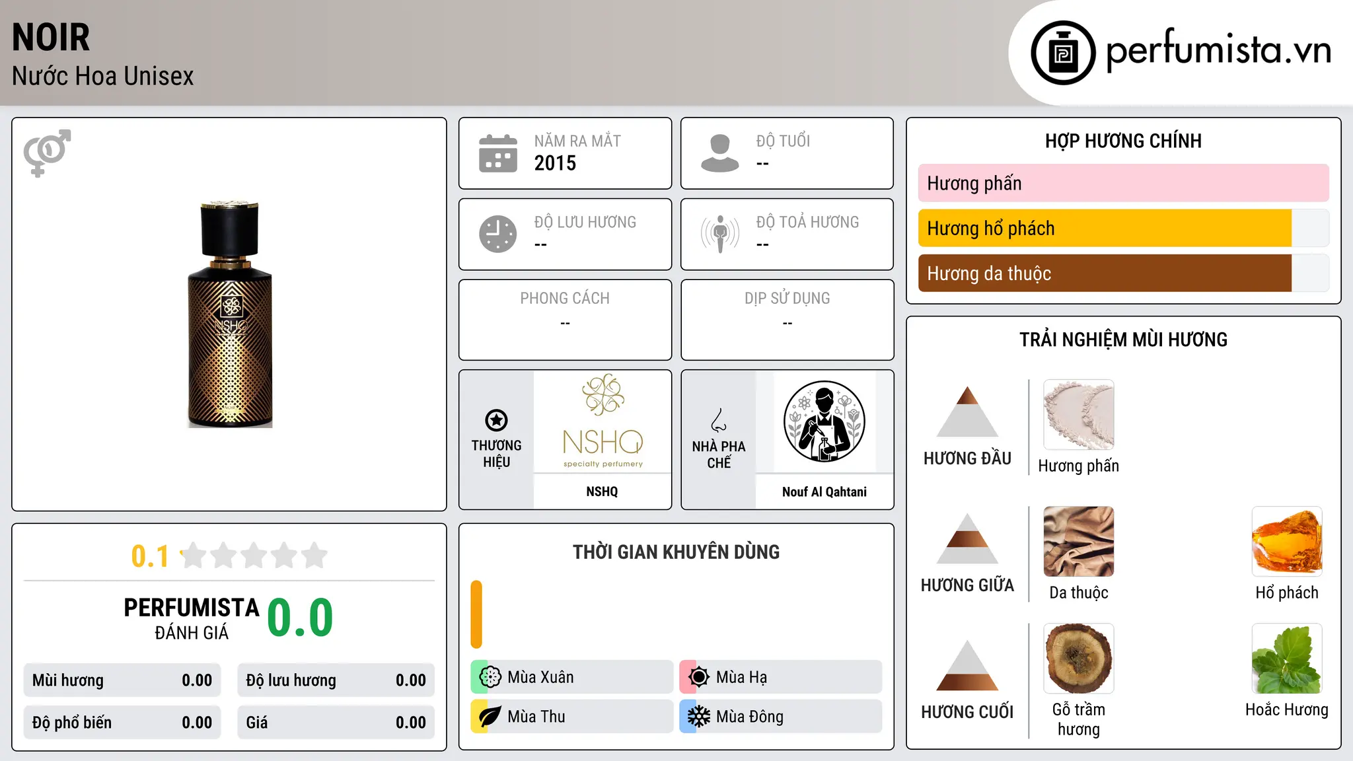Open the NSHQ specialty perfumery brand logo
Screen dimensions: 1353x761
click(603, 421)
